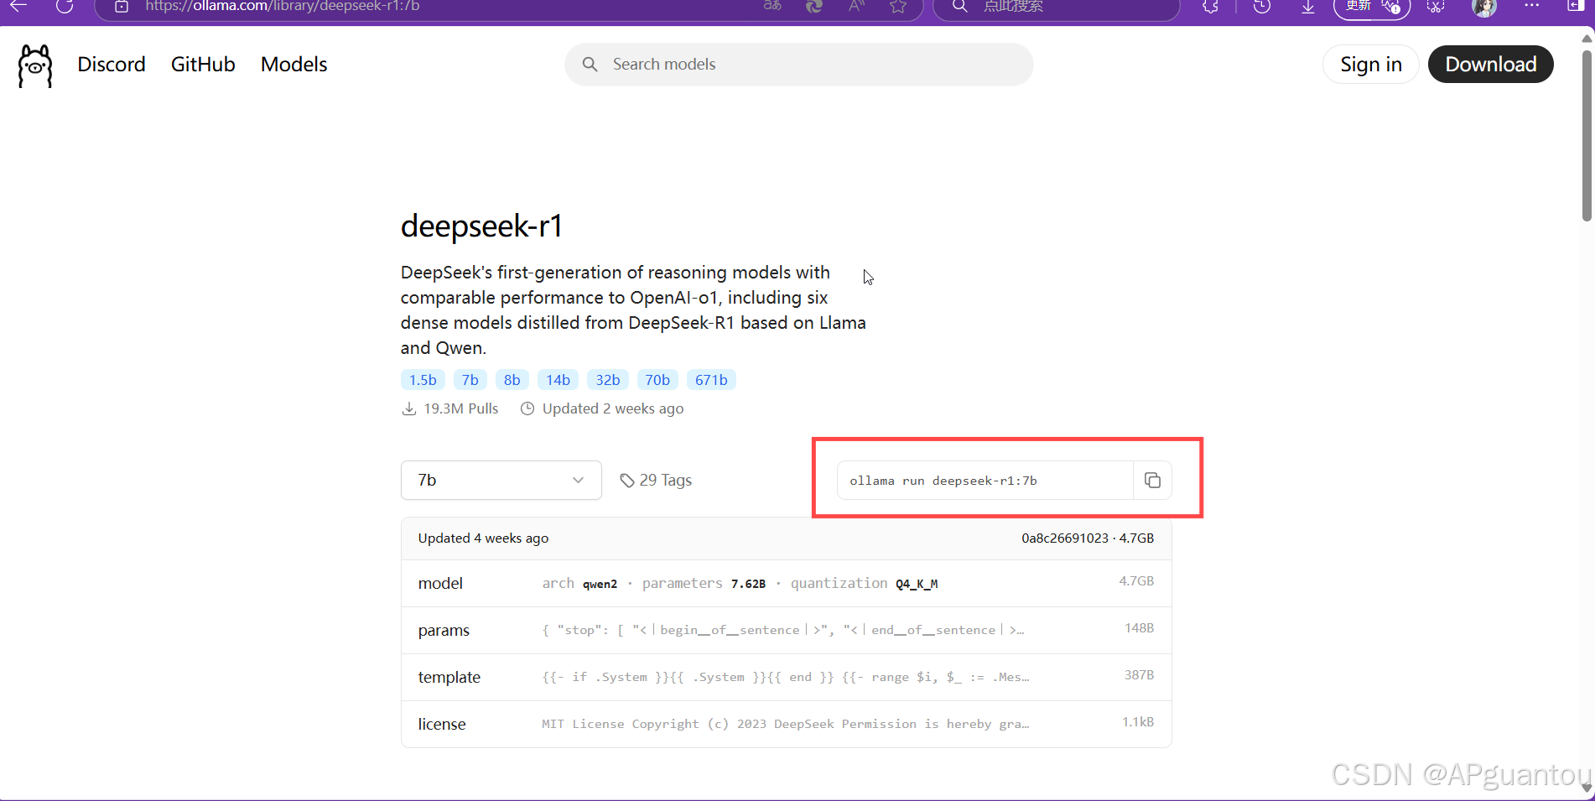Click the 1.1kB license size value
Screen dimensions: 1595x801
[x=1138, y=721]
